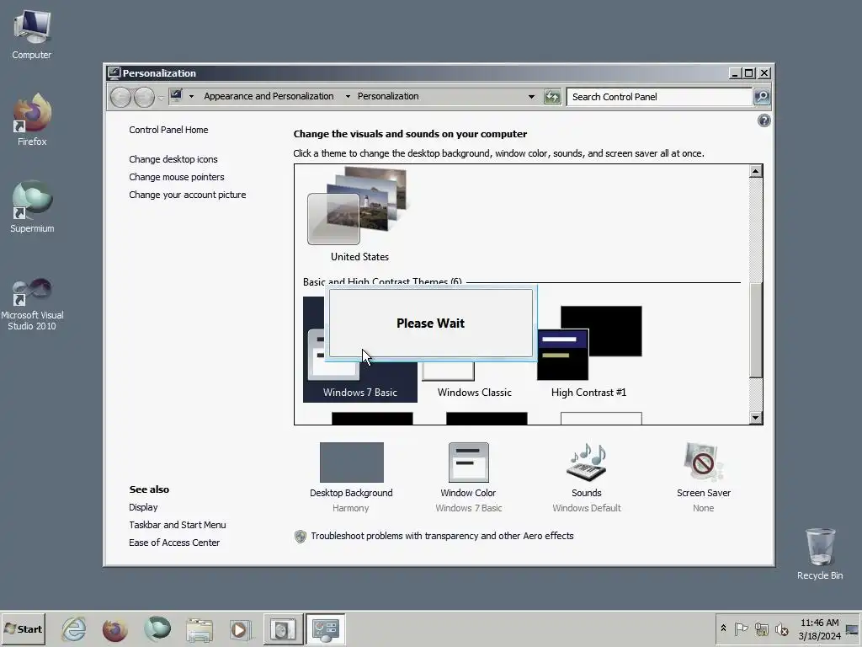Image resolution: width=862 pixels, height=647 pixels.
Task: Click the Control Panel icon in the address bar
Action: tap(176, 96)
